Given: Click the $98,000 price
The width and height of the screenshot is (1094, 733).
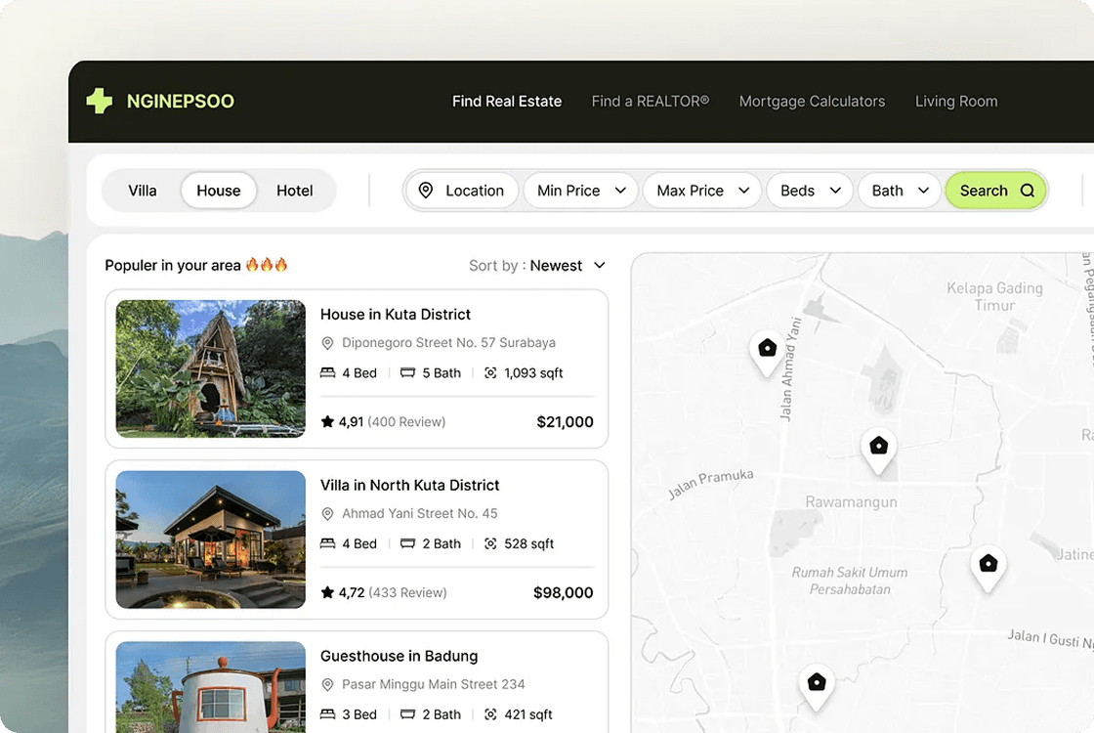Looking at the screenshot, I should point(563,592).
